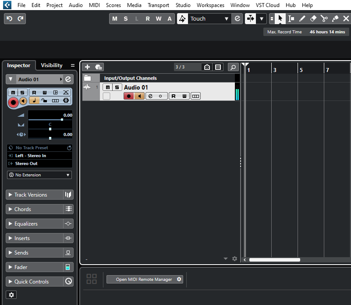The image size is (351, 305).
Task: Click the Quick Controls section icon
Action: 68,281
